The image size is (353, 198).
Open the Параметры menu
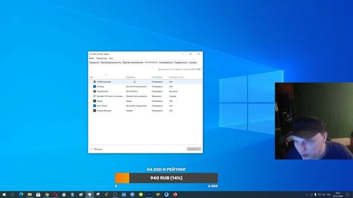[101, 58]
